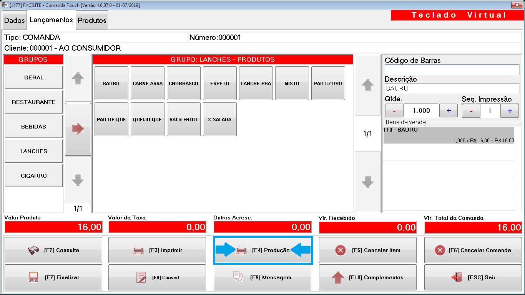
Task: Select the LANCHES group
Action: (34, 151)
